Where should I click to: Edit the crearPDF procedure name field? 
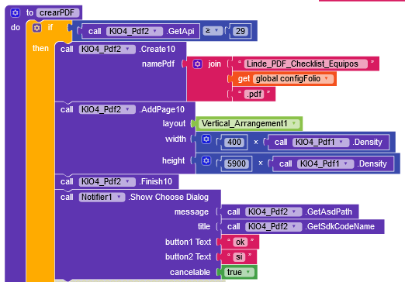[x=57, y=12]
